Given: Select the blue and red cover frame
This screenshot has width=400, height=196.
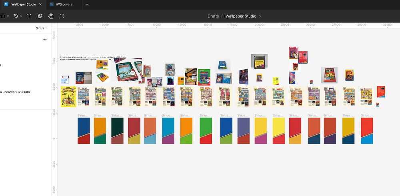Looking at the screenshot, I should pos(84,131).
